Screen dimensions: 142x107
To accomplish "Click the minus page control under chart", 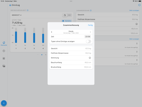I will (38, 55).
